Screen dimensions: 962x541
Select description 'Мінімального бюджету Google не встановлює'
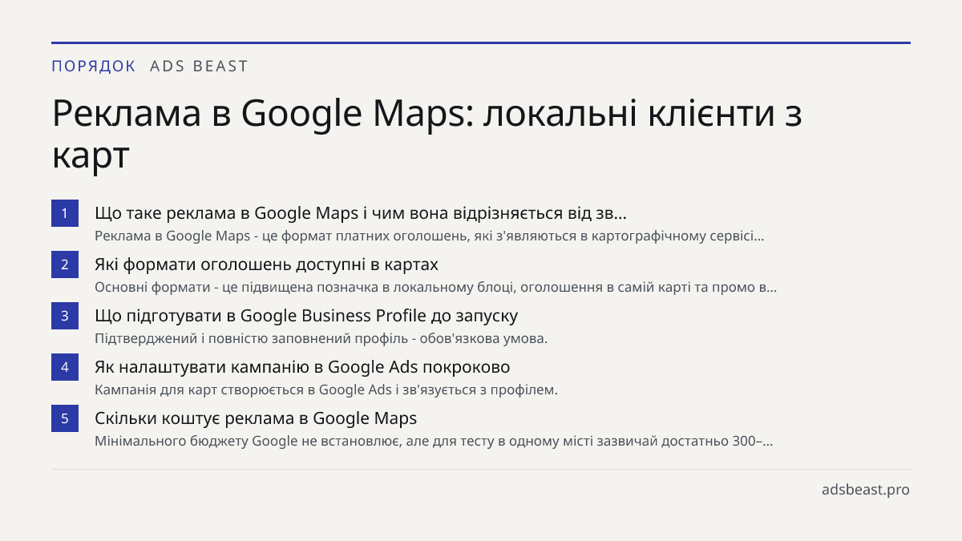(x=434, y=441)
